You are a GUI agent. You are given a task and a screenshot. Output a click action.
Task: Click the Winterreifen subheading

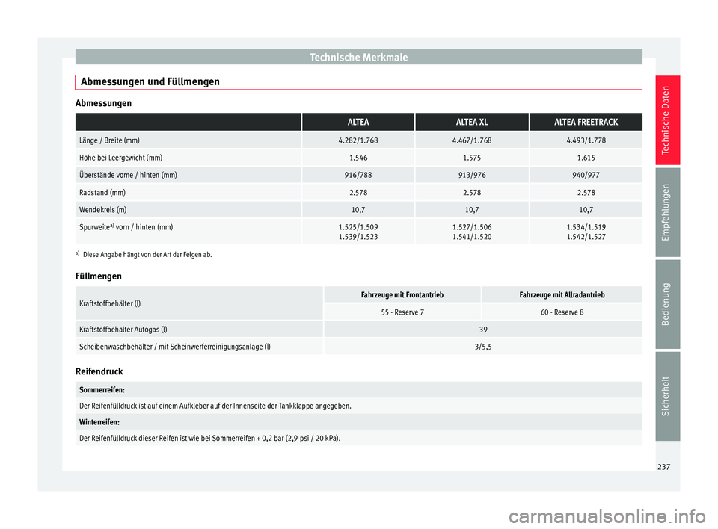click(x=99, y=422)
